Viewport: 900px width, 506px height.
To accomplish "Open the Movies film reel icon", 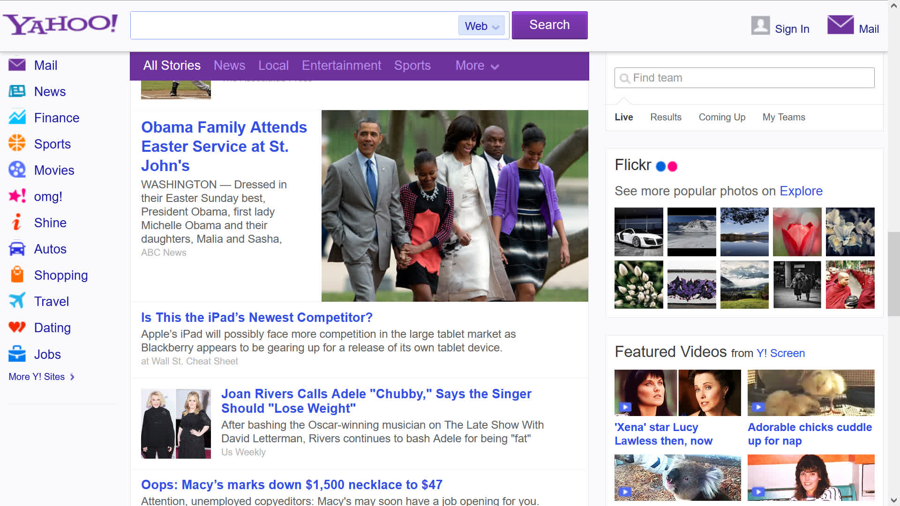I will pos(17,170).
